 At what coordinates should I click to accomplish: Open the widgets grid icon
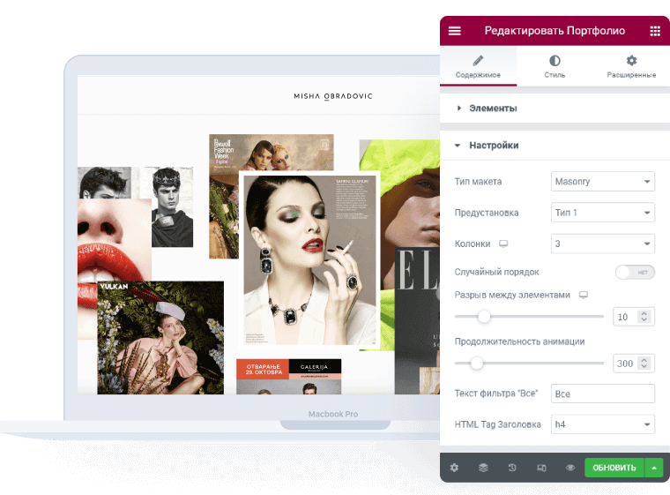coord(655,31)
